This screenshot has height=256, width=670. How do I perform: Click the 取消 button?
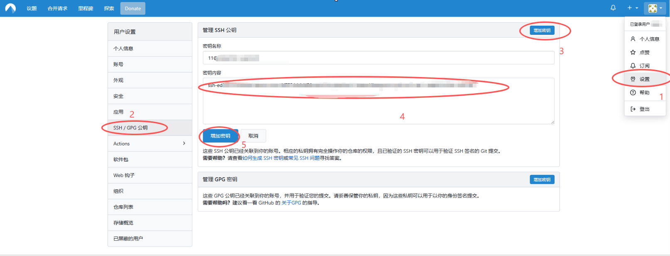coord(253,136)
